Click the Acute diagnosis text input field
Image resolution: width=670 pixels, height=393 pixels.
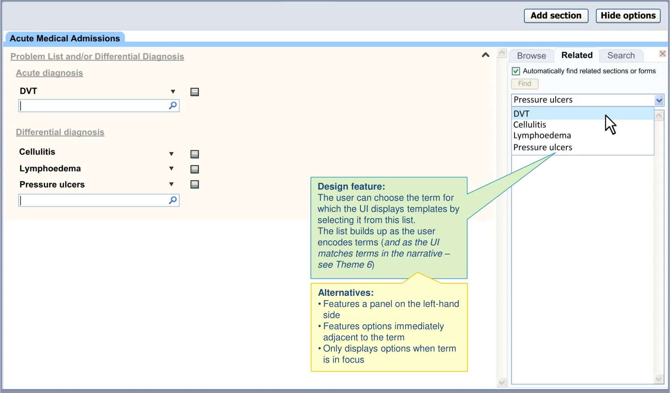click(93, 106)
